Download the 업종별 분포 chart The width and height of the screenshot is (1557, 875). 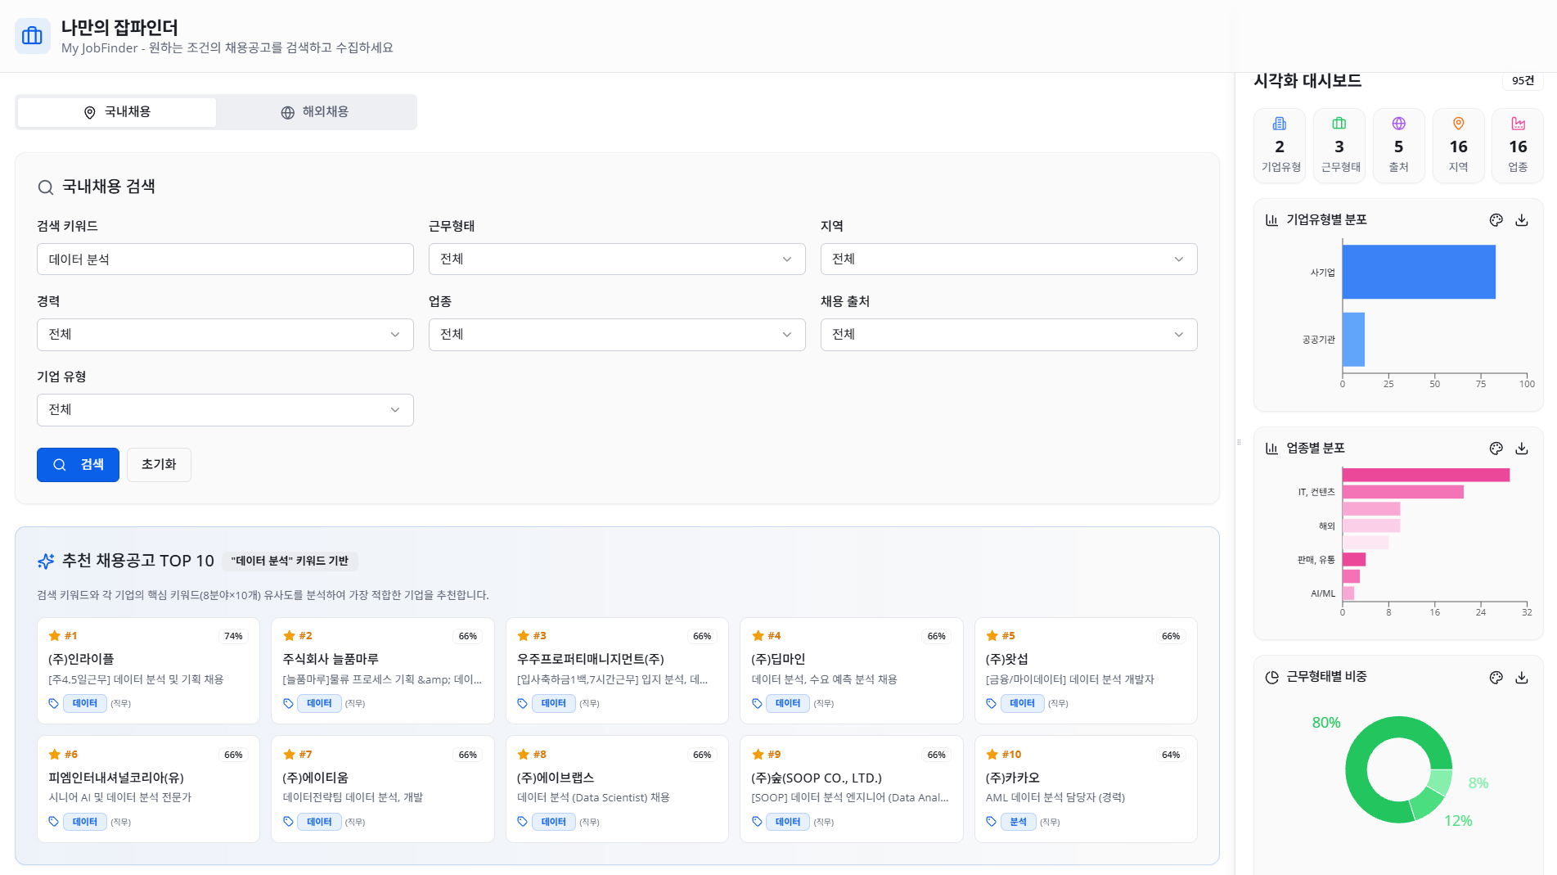point(1522,449)
